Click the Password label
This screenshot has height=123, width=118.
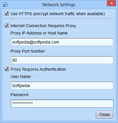pos(19,95)
